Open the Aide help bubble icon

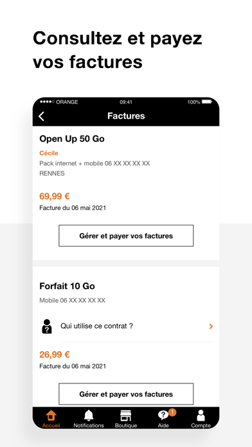coord(163,416)
